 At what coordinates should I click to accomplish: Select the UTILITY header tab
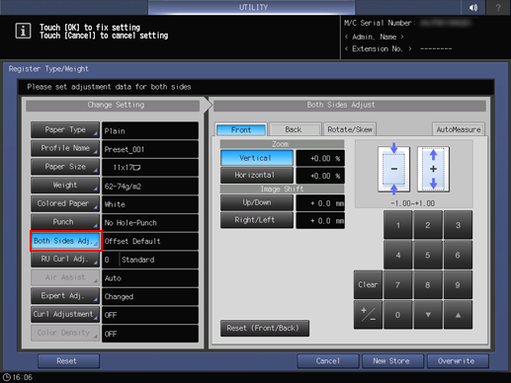click(x=253, y=7)
